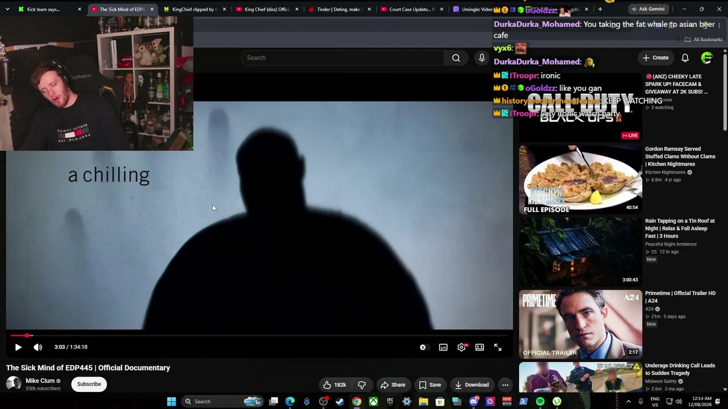Switch to 'Court Case Update' tab
The width and height of the screenshot is (728, 409).
tap(412, 9)
